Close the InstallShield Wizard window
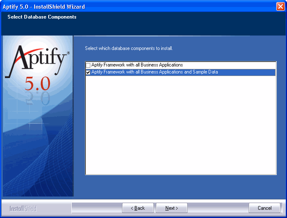Screen dimensions: 287x218 click(280, 7)
